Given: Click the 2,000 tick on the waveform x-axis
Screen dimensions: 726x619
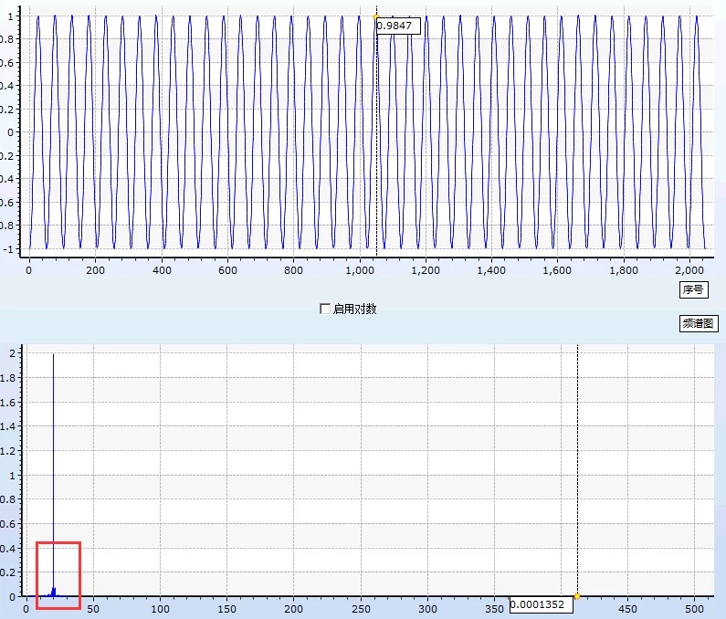Looking at the screenshot, I should [689, 270].
